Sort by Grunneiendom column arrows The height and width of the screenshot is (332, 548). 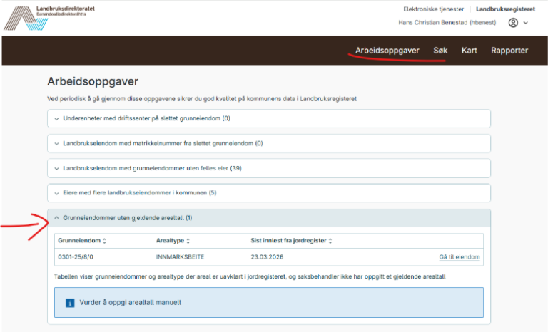[104, 241]
